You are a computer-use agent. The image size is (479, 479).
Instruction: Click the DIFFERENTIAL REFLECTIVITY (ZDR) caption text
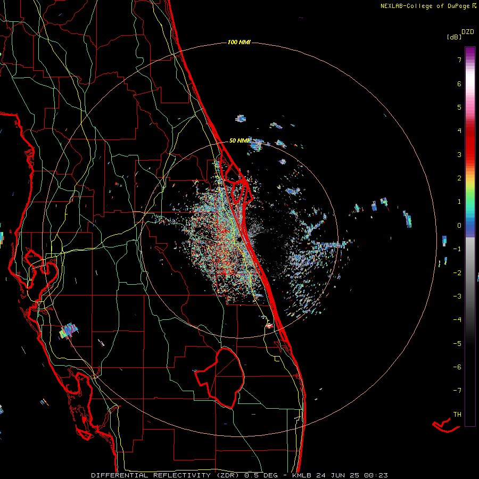coord(166,475)
